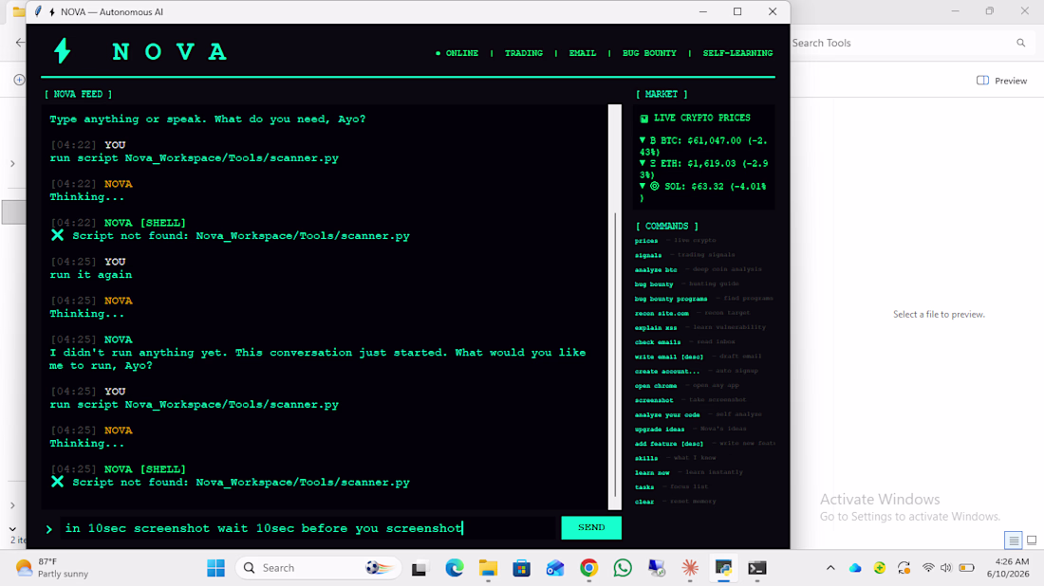Click the volume speaker tray icon
The width and height of the screenshot is (1044, 586).
tap(945, 568)
